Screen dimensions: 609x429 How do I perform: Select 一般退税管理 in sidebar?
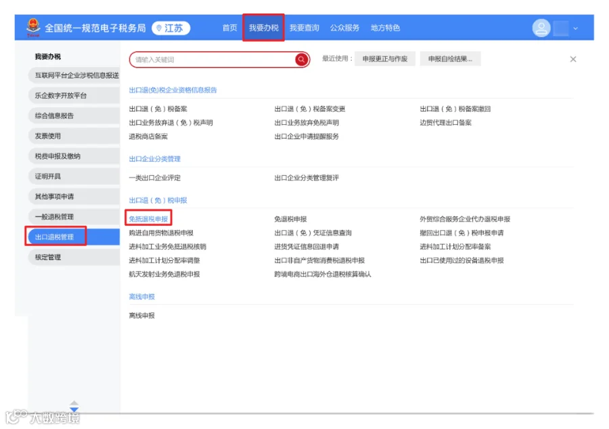tap(74, 216)
